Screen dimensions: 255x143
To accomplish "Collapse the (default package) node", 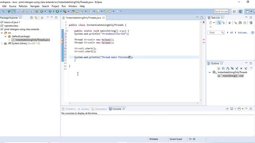I will coord(6,36).
